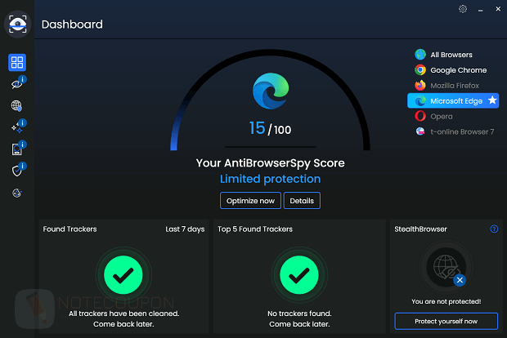The height and width of the screenshot is (338, 507).
Task: Click the Top 5 Found Trackers heading
Action: [x=255, y=229]
